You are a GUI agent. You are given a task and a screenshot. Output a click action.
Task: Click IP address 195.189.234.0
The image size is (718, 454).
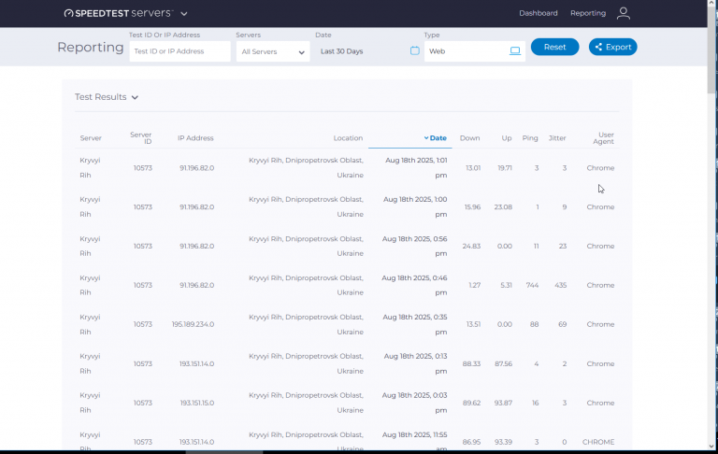point(193,324)
